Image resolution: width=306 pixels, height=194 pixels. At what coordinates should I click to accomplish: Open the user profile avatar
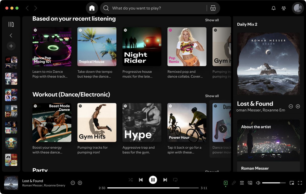click(x=298, y=8)
